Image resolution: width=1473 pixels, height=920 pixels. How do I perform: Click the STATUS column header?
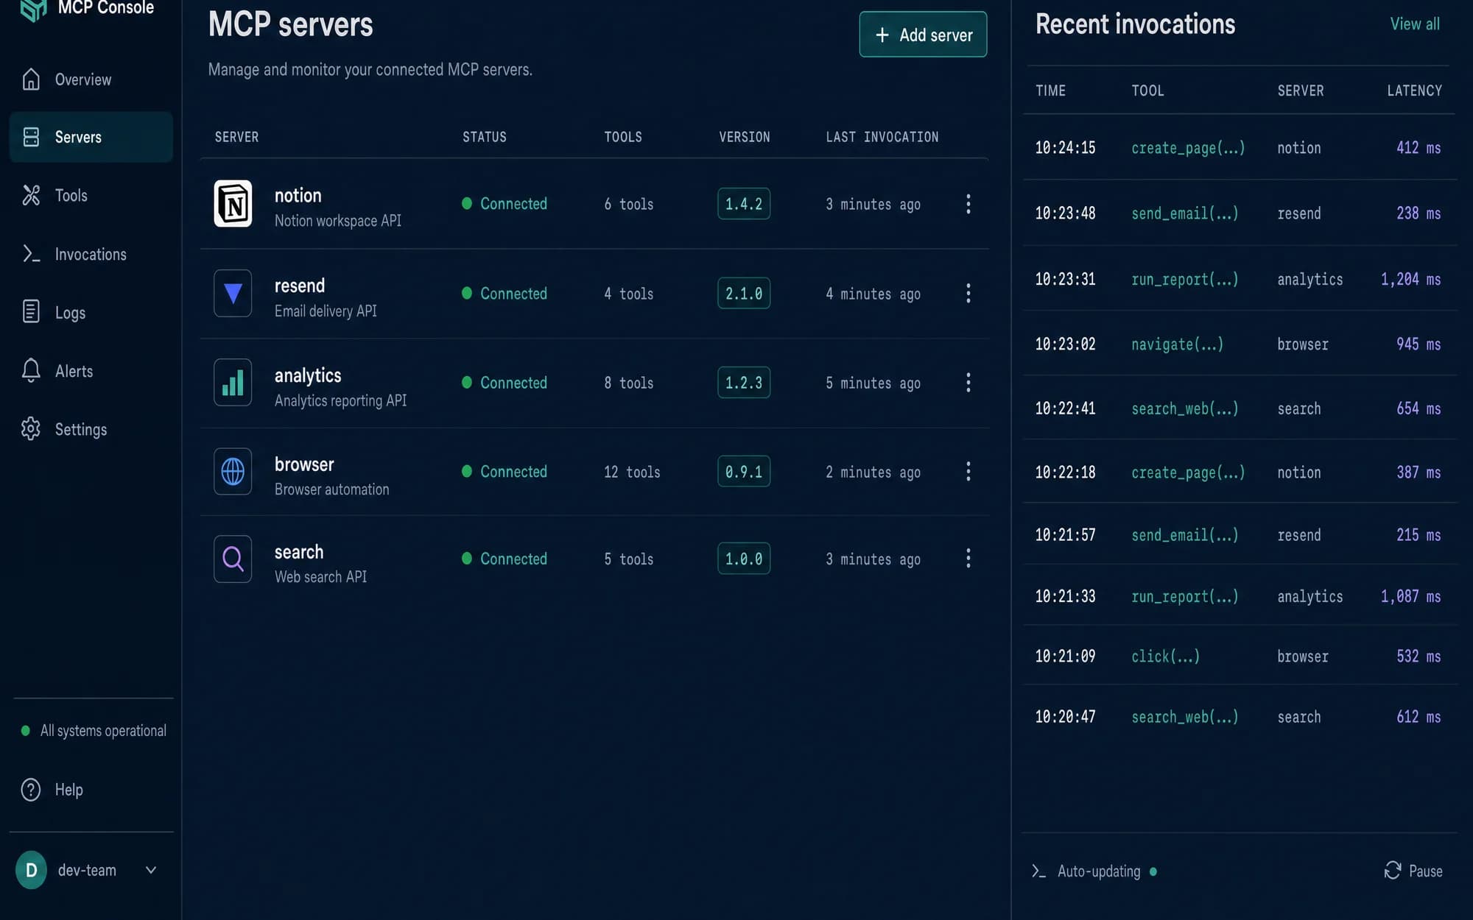[x=485, y=137]
